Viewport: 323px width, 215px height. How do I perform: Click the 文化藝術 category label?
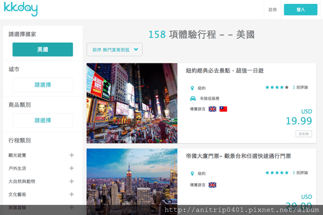(17, 195)
